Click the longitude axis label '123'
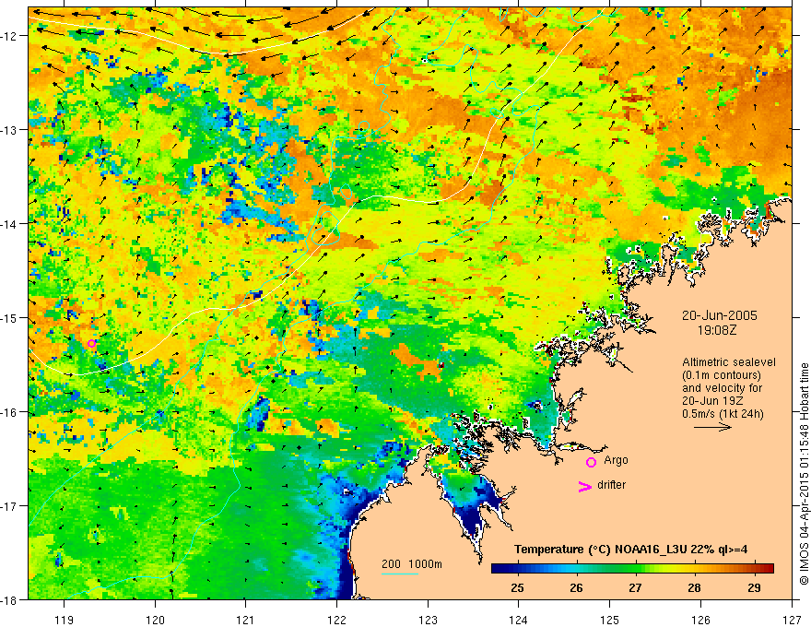This screenshot has width=811, height=627. (428, 620)
